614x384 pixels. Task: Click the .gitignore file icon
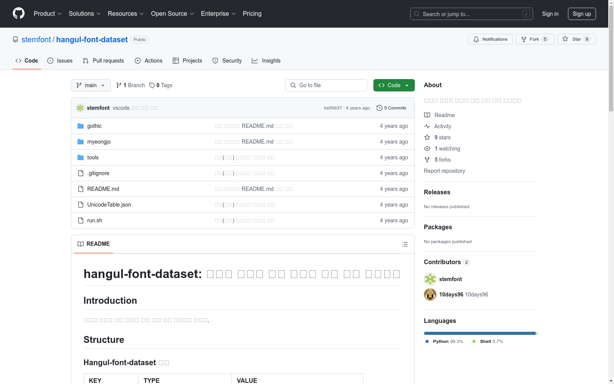81,173
